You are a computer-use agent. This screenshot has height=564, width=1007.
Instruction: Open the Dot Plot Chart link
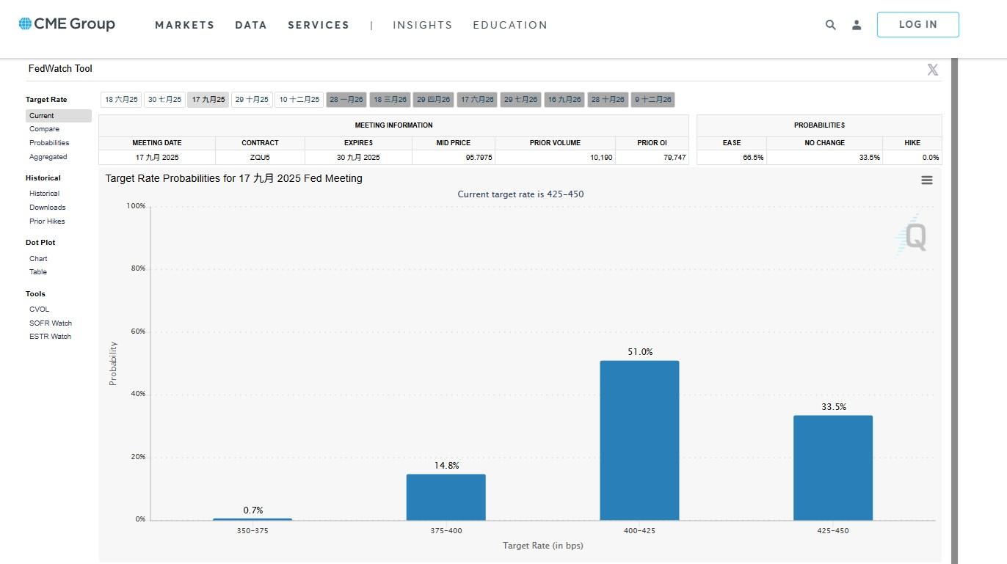point(38,259)
